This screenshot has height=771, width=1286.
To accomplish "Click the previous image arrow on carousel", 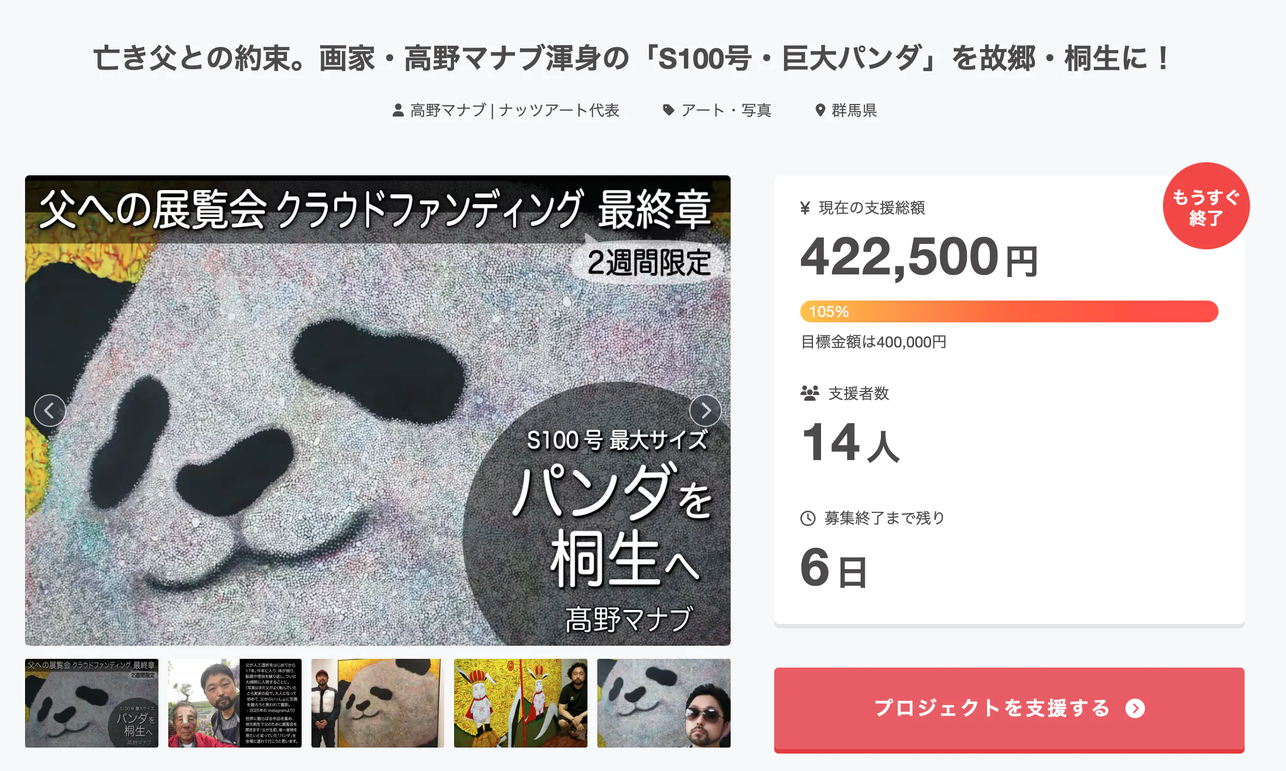I will tap(50, 411).
